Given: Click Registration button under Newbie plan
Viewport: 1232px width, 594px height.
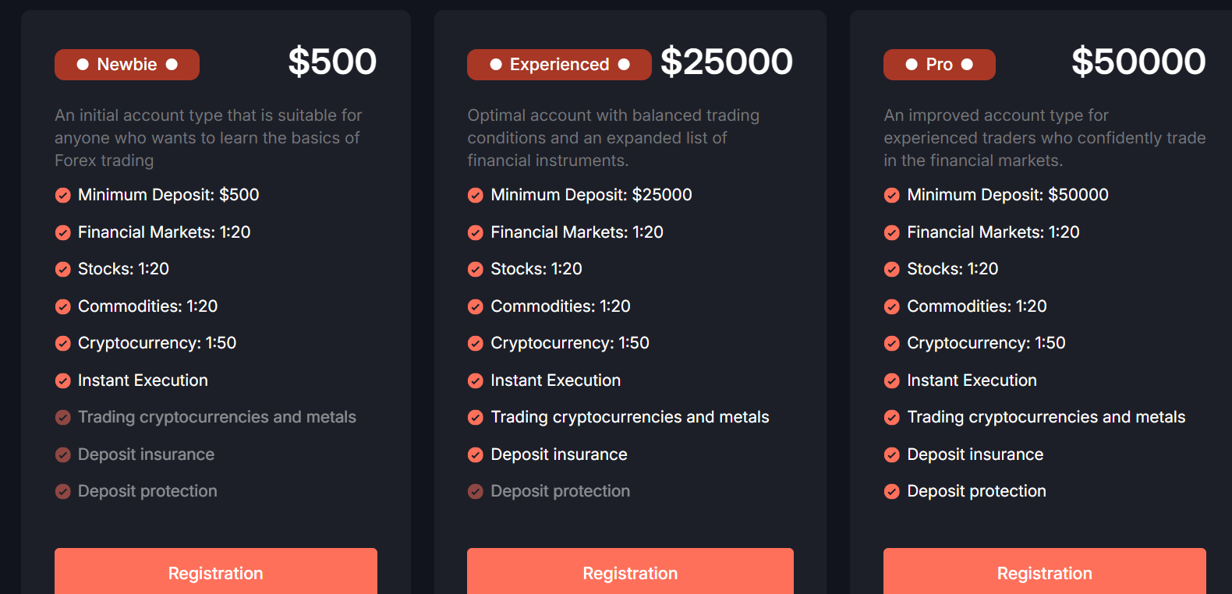Looking at the screenshot, I should pos(216,571).
